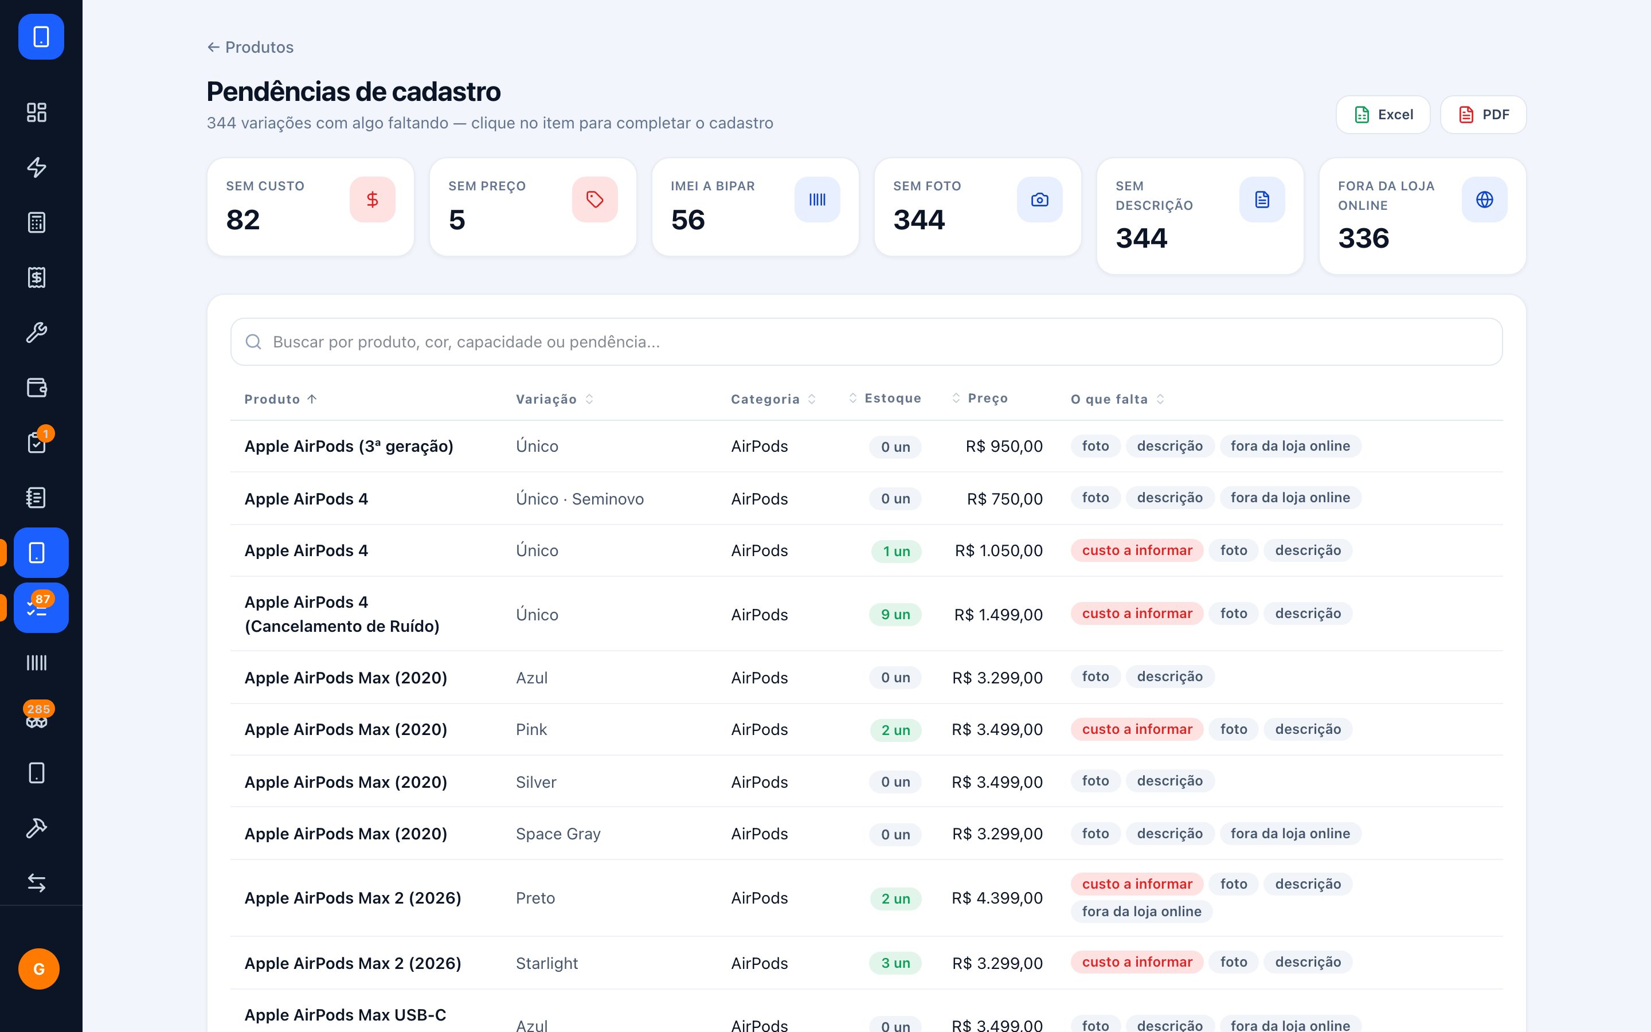Image resolution: width=1651 pixels, height=1032 pixels.
Task: Click 'fora da loja online' tag in the Preto row
Action: (1141, 911)
